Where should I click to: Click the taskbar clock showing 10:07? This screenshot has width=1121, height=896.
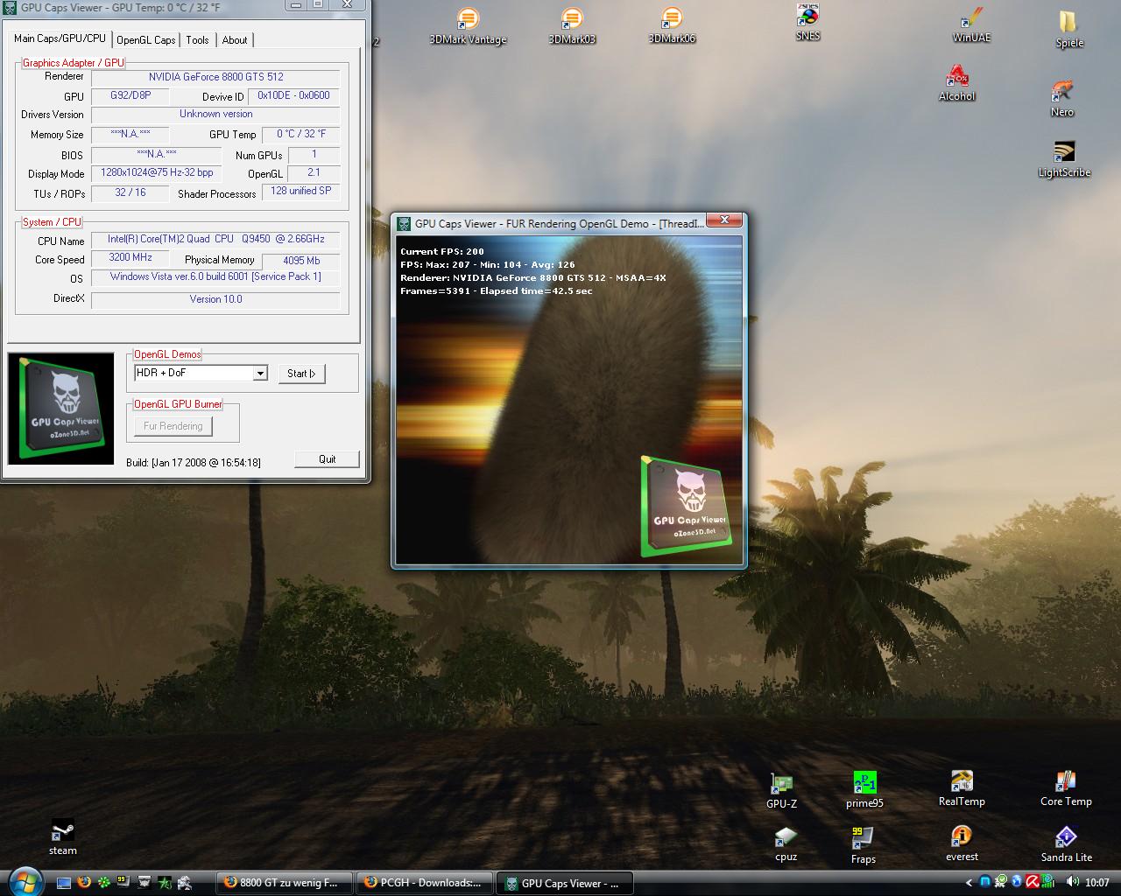point(1096,883)
